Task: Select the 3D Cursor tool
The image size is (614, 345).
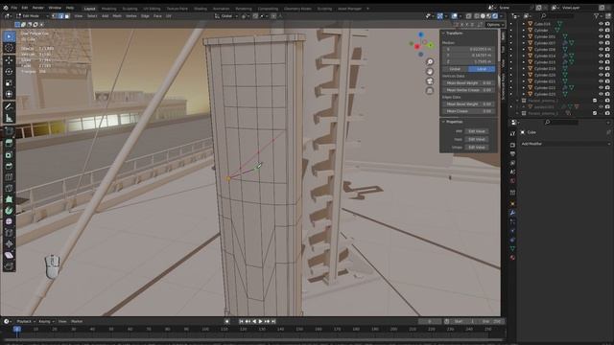Action: [x=9, y=48]
